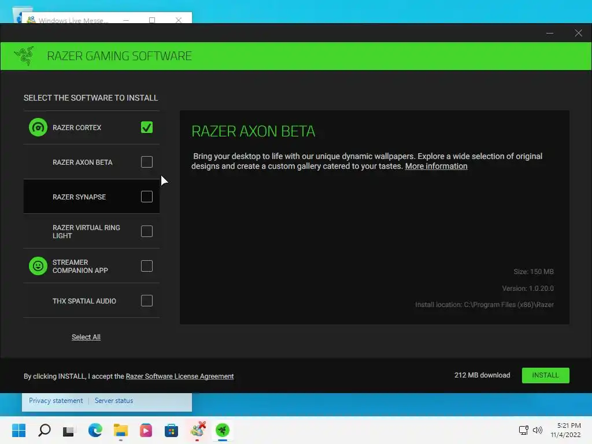Click the Razer Cortex green icon

tap(38, 127)
